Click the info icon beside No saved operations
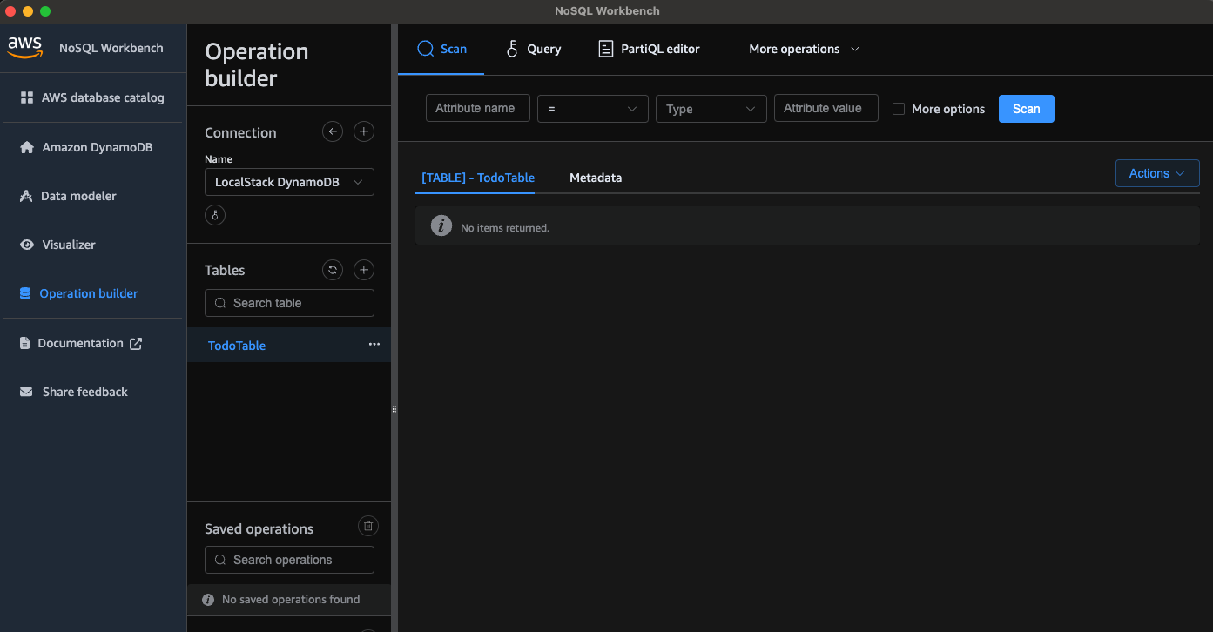Viewport: 1213px width, 632px height. click(x=208, y=600)
